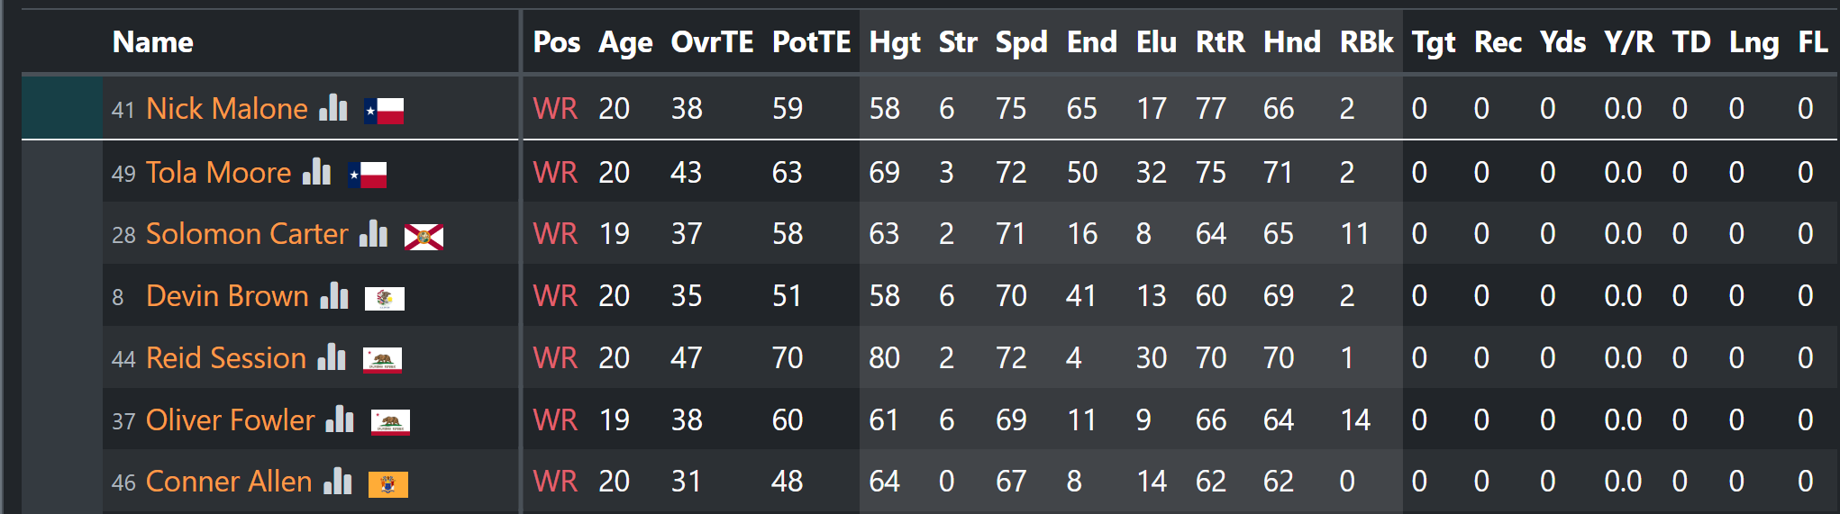1840x514 pixels.
Task: Click Oliver Fowler's stats chart icon
Action: (x=340, y=419)
